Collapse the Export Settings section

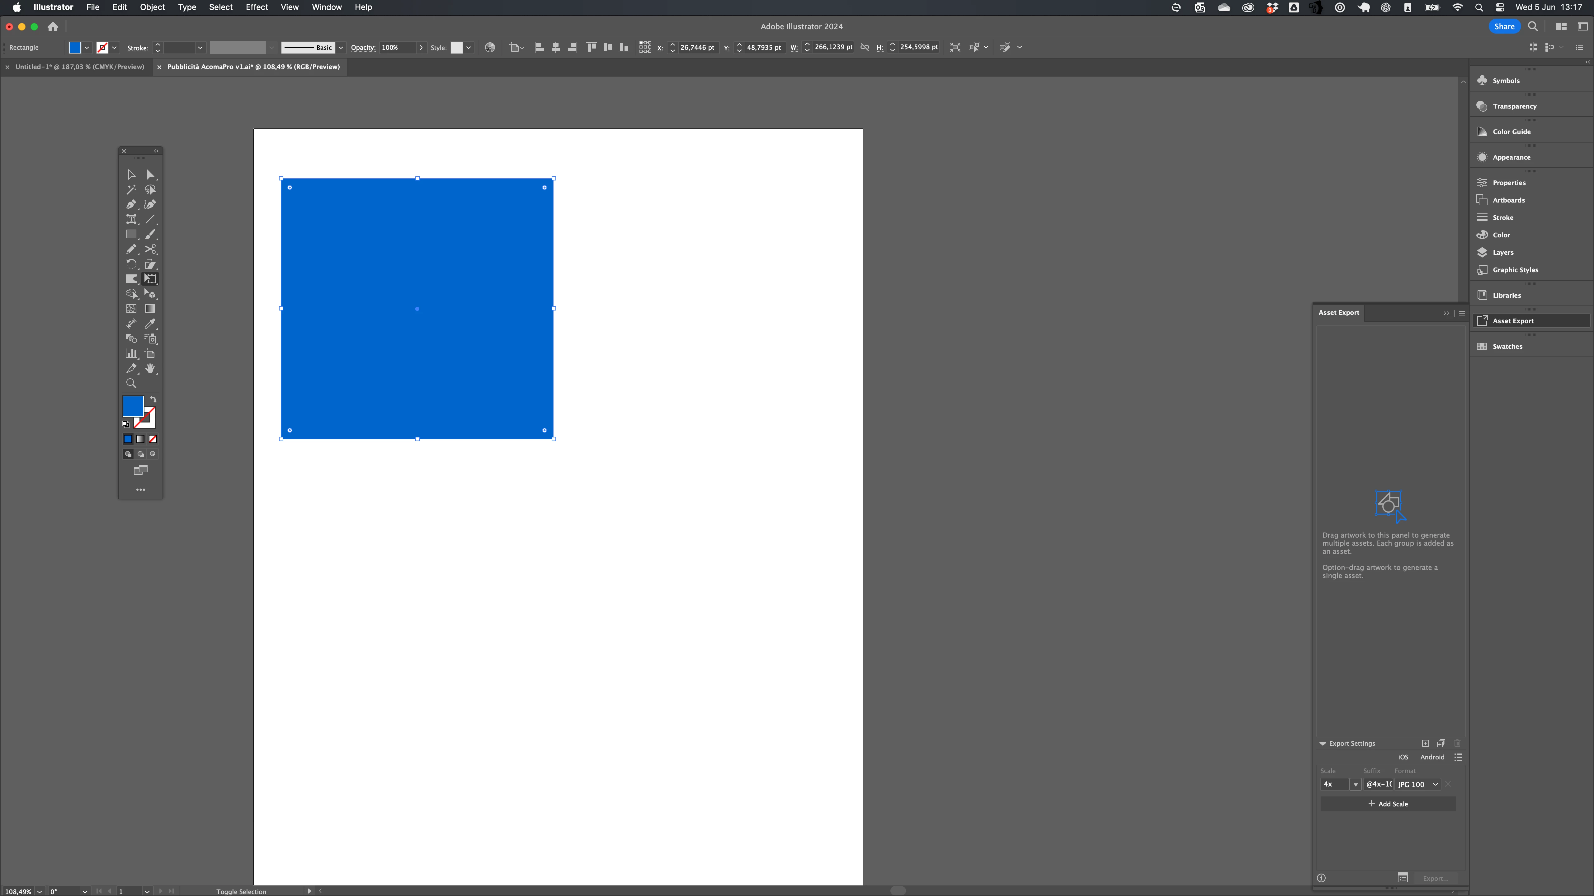tap(1323, 743)
